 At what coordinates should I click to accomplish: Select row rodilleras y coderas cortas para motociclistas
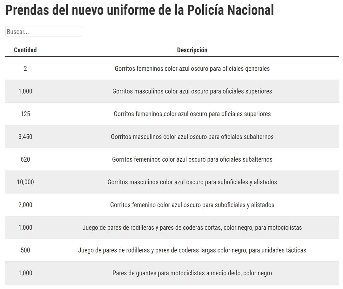point(172,228)
